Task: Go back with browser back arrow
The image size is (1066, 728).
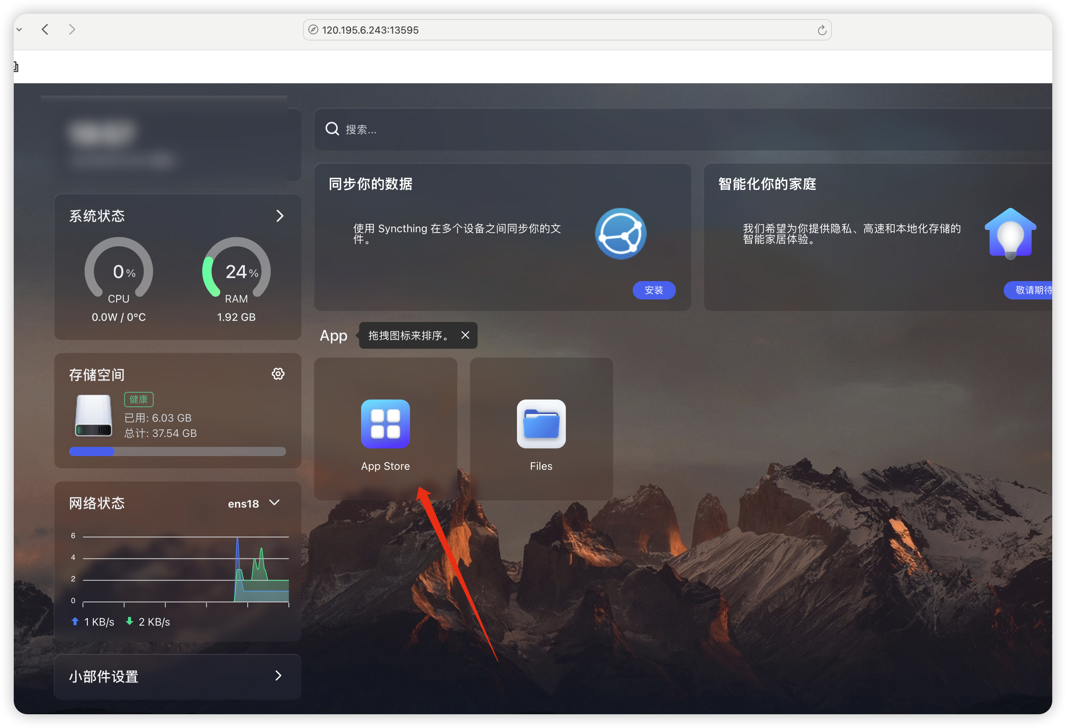Action: point(45,30)
